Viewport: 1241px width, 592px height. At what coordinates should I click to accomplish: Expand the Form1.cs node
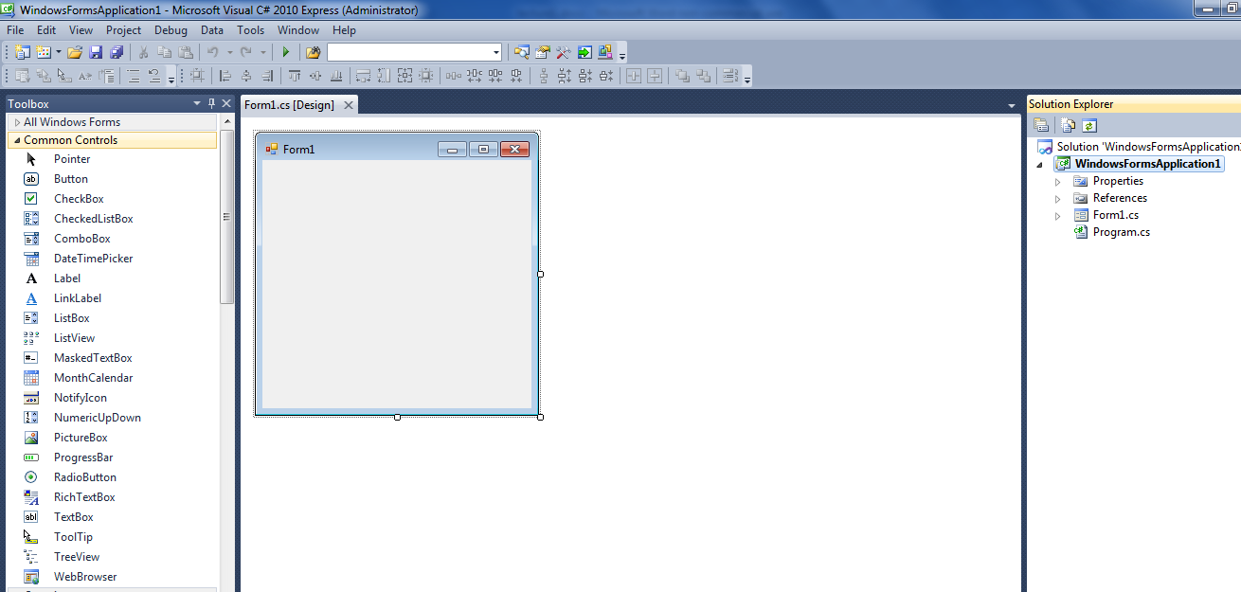[1058, 215]
